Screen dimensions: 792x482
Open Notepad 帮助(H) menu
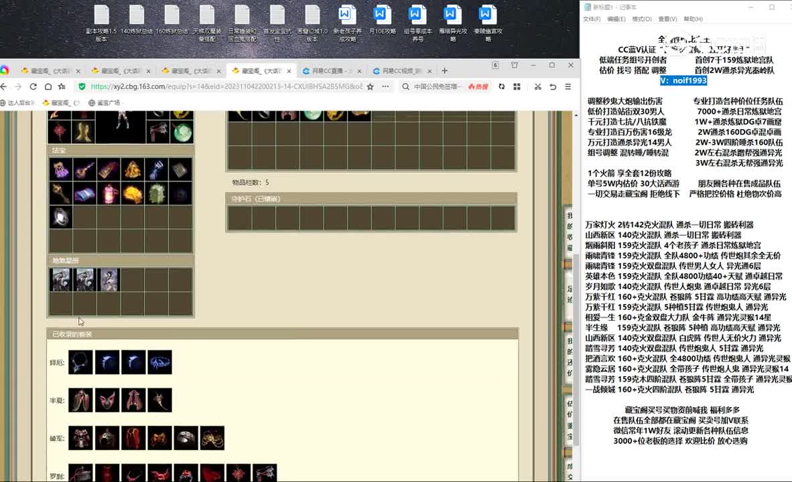point(693,19)
